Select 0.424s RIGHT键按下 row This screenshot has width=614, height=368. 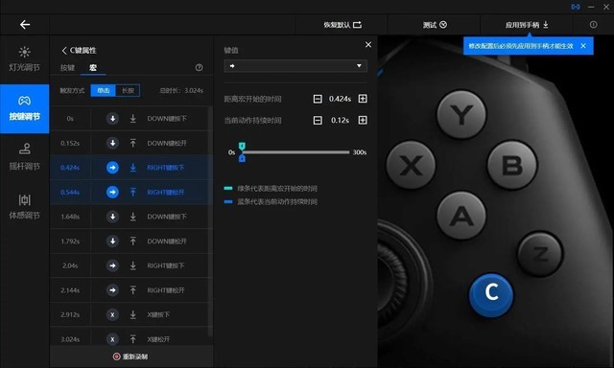[x=131, y=168]
